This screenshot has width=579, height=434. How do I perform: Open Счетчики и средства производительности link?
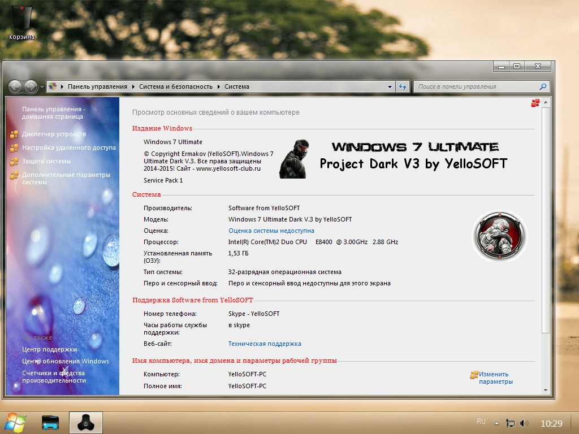click(54, 376)
